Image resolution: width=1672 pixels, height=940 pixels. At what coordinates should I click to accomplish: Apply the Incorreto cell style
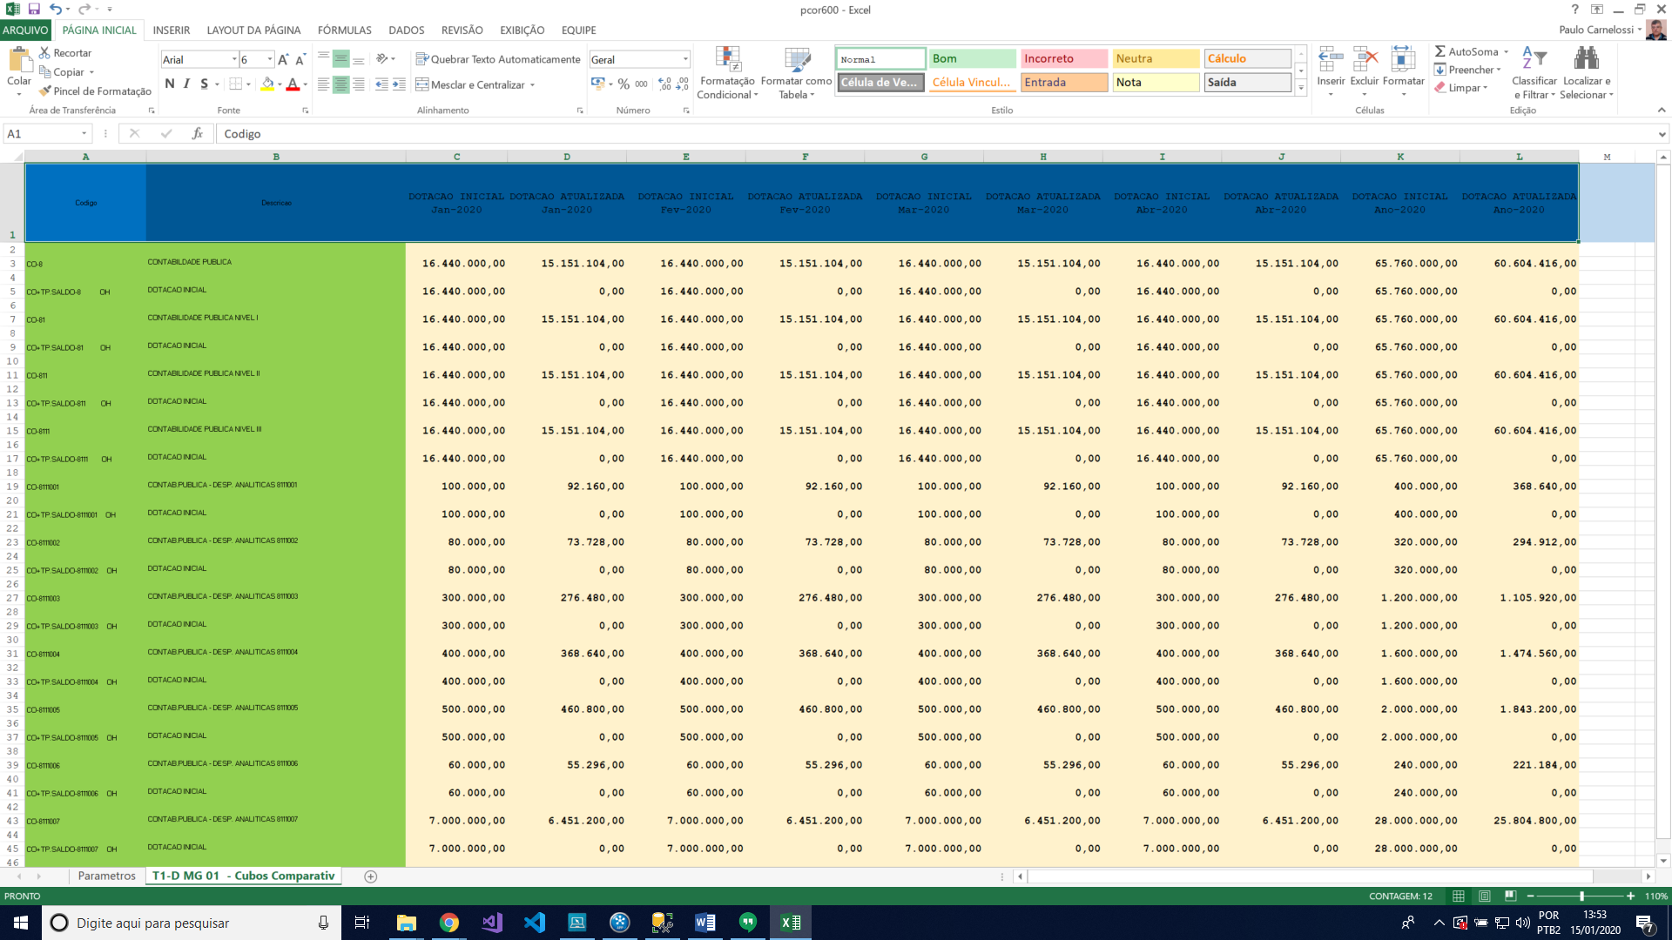click(x=1063, y=59)
